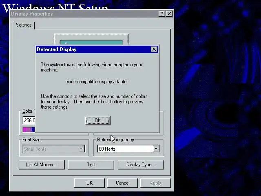Click the Font Size label
261x196 pixels.
[31, 140]
